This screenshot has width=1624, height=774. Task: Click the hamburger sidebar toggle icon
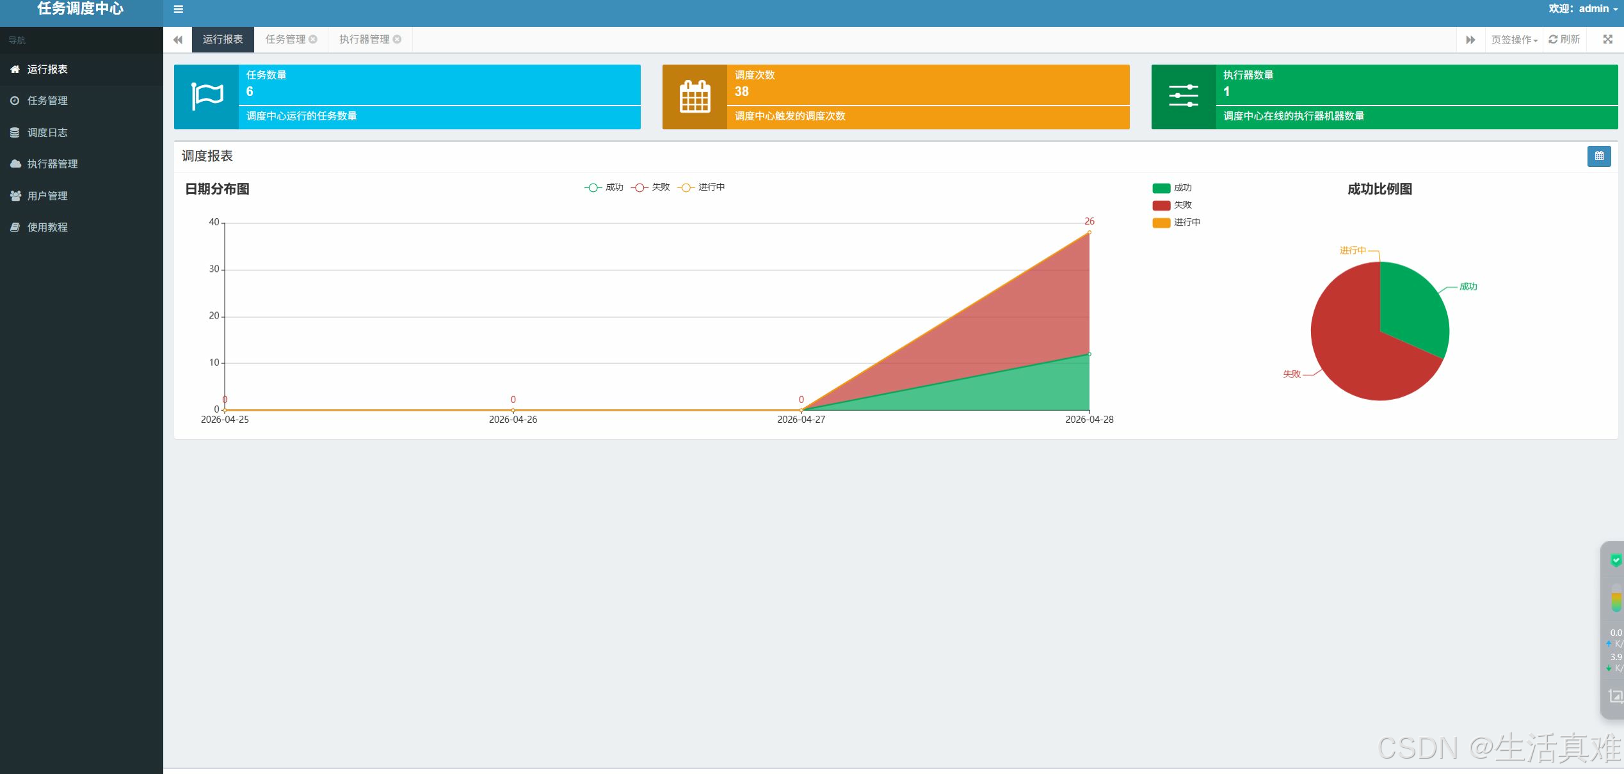tap(179, 9)
